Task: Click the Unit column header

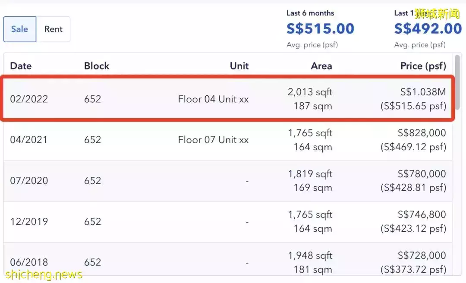Action: coord(239,66)
